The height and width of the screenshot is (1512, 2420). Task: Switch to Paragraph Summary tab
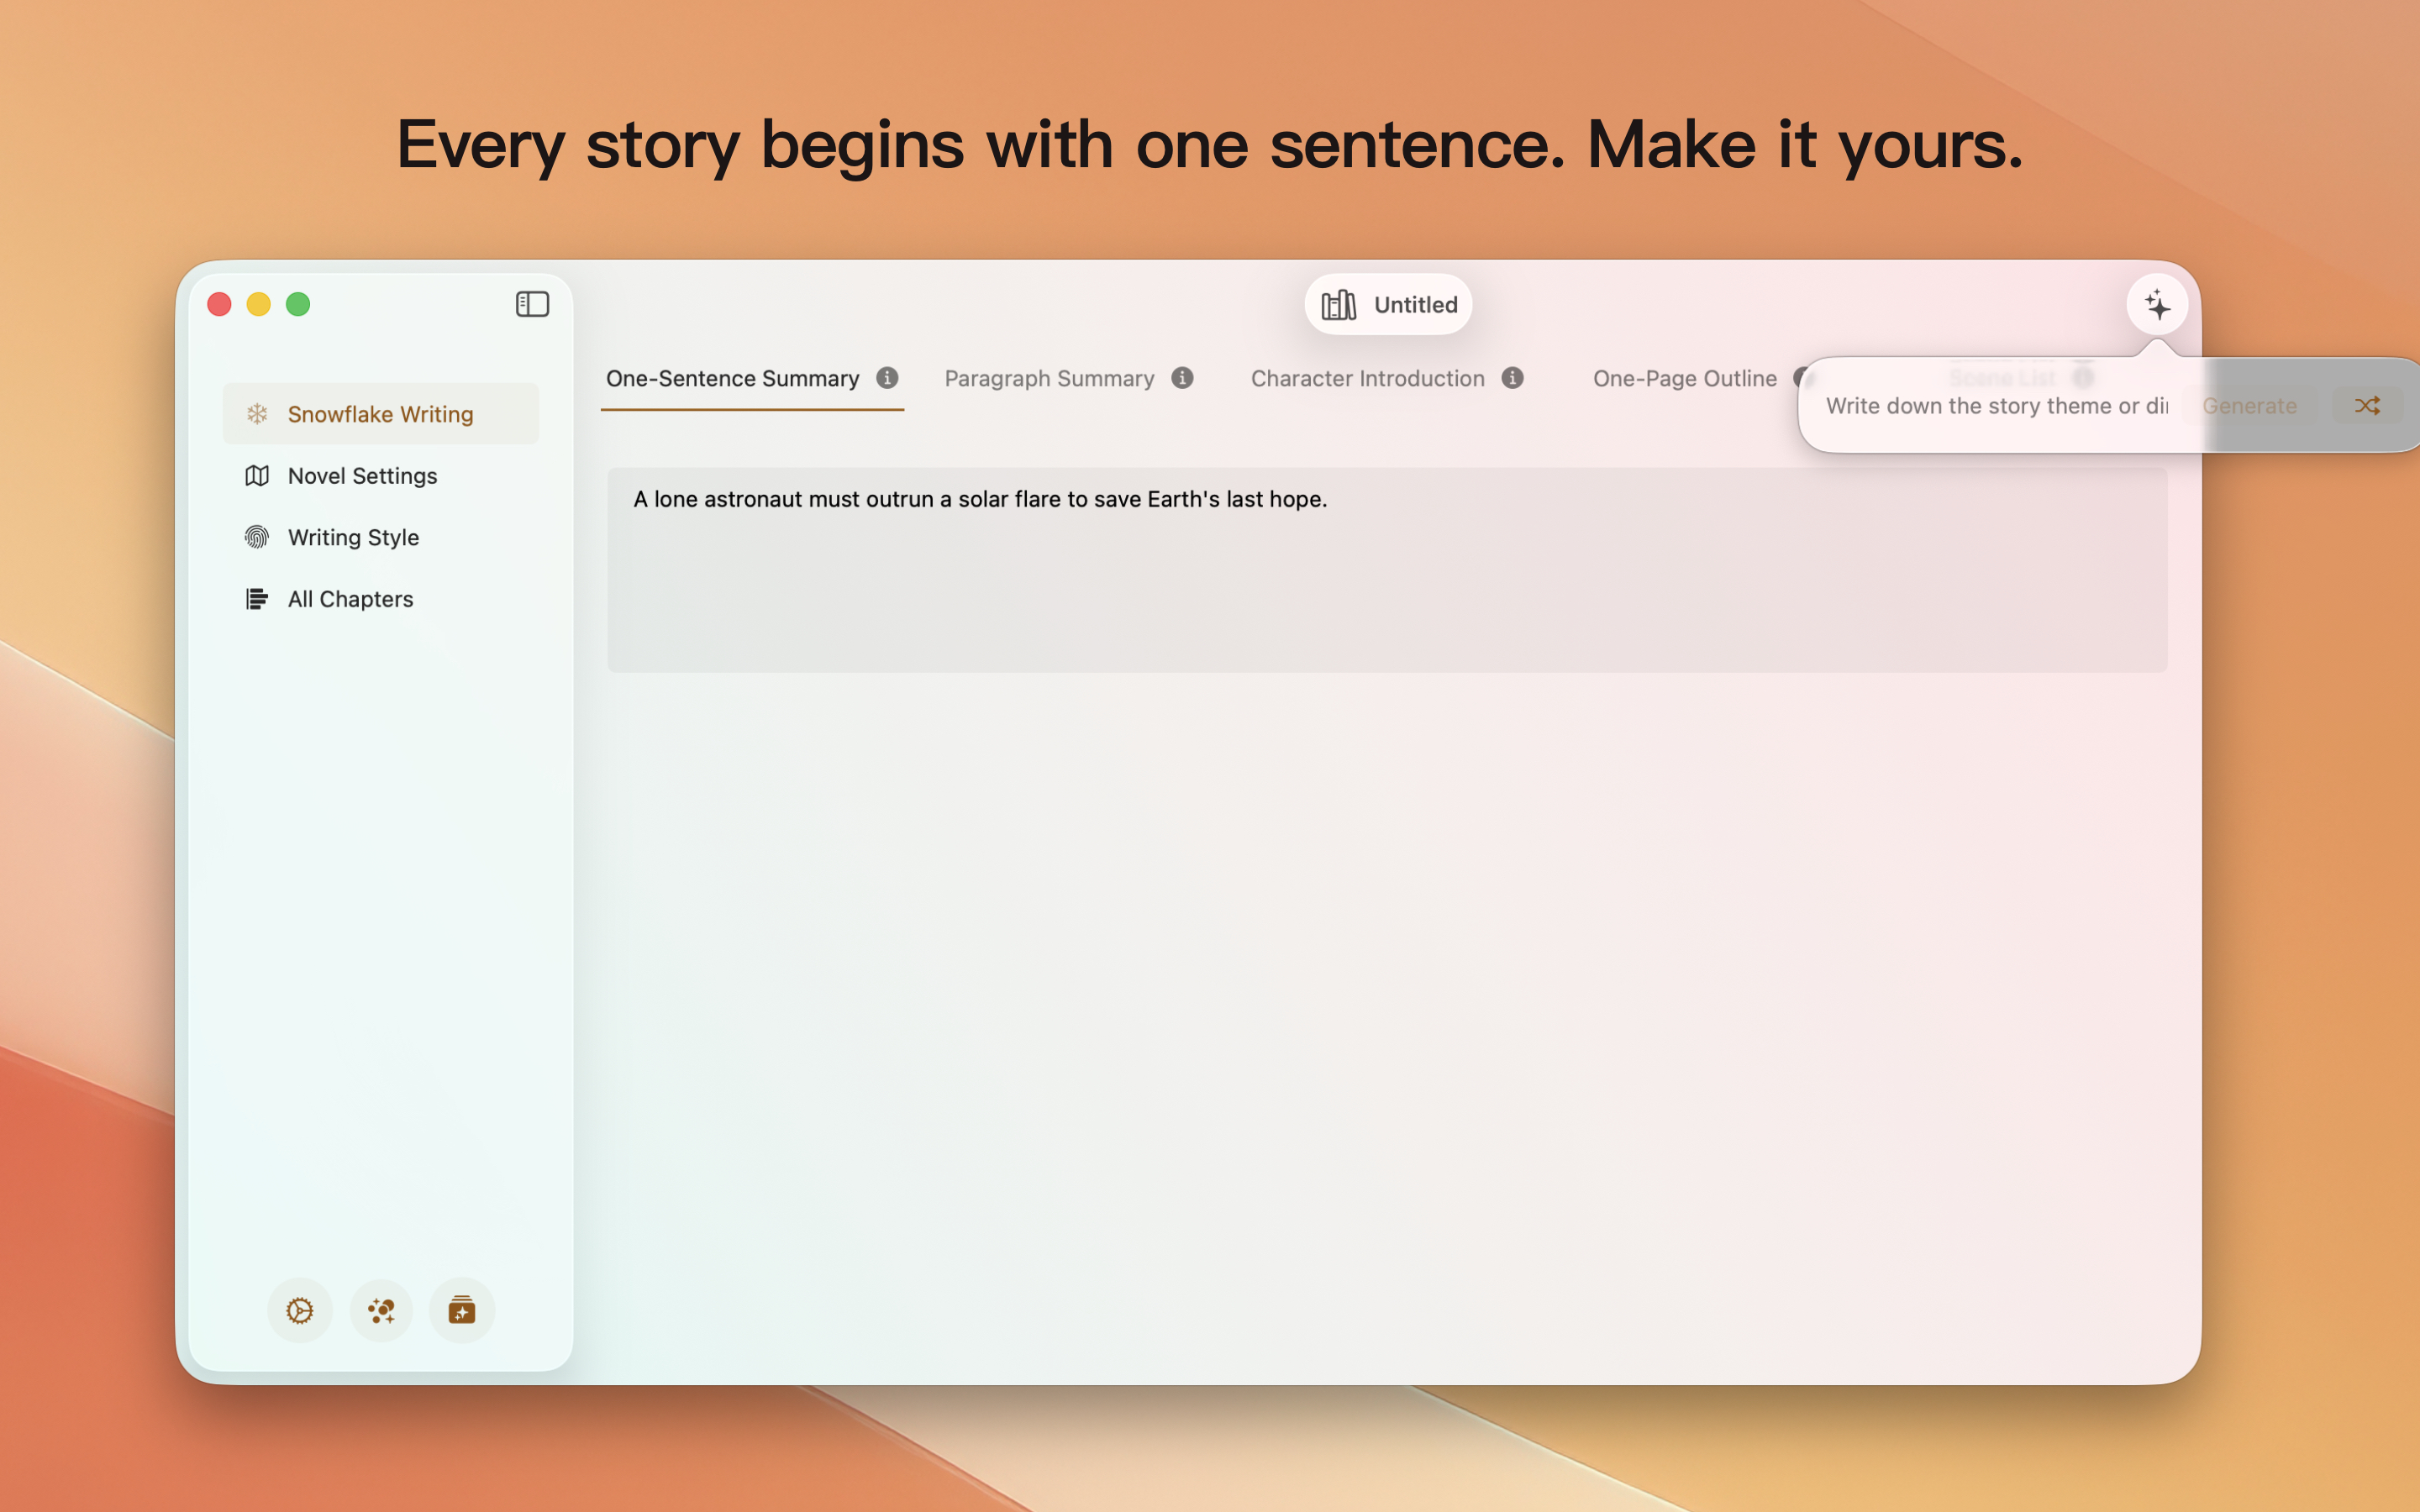(x=1049, y=379)
